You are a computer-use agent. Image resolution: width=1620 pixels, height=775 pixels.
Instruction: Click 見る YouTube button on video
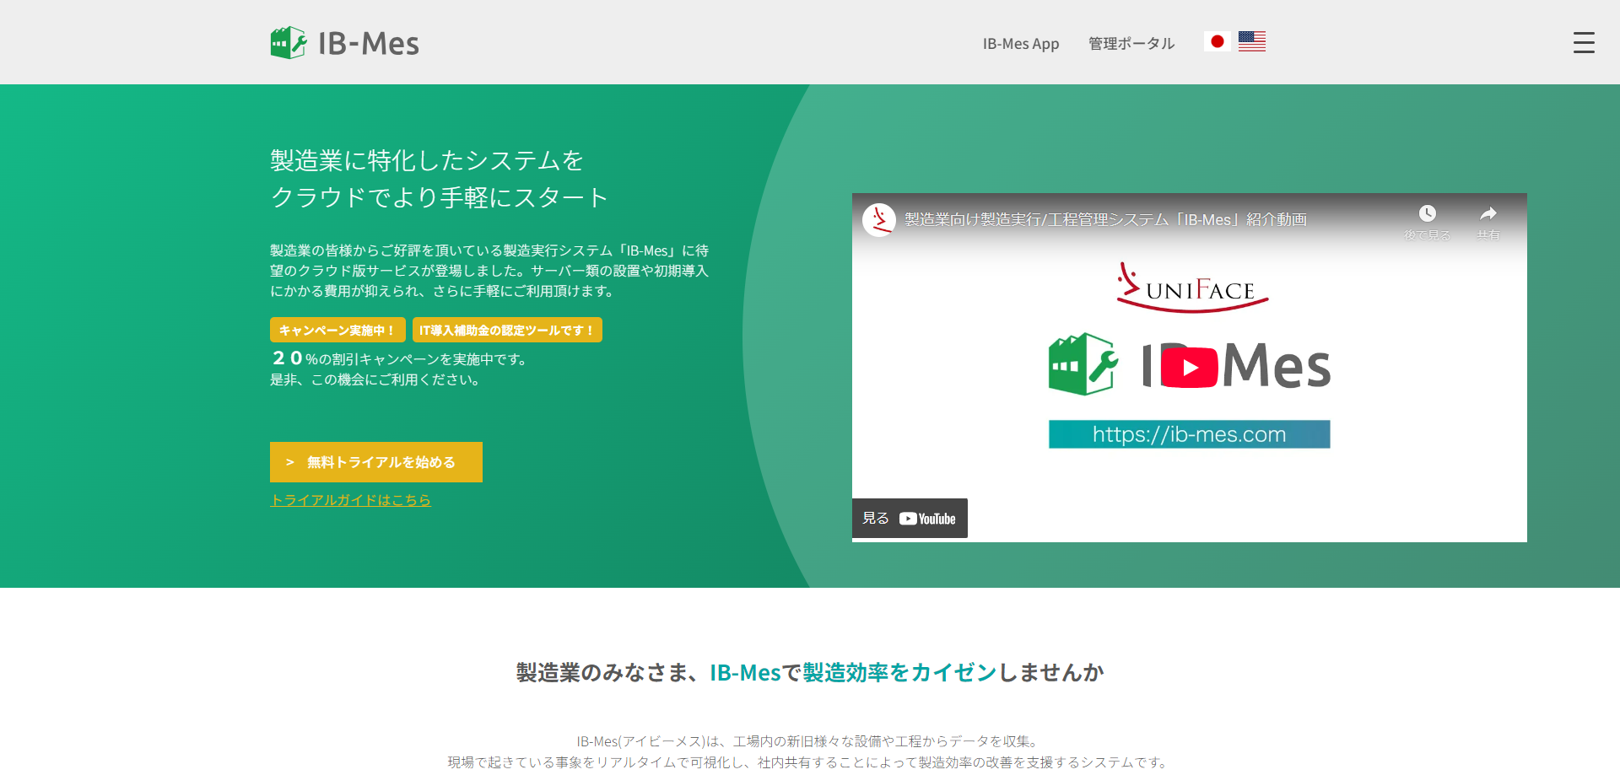[910, 518]
